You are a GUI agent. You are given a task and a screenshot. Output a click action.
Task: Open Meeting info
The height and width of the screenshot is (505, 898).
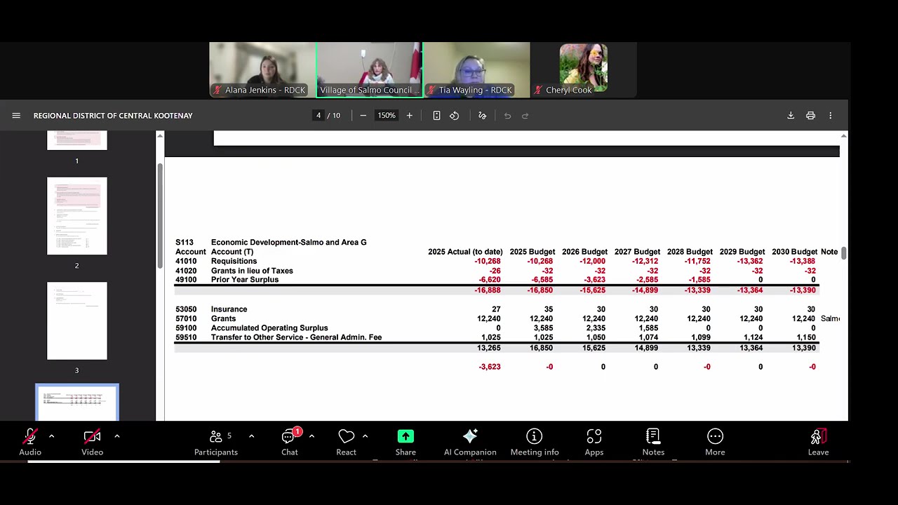535,443
